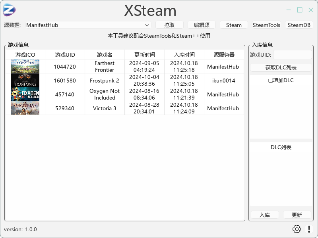
Task: Open the Steam button
Action: tap(234, 25)
